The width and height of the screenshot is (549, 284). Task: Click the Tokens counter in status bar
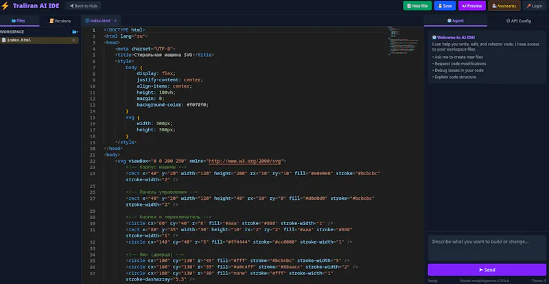tap(539, 281)
